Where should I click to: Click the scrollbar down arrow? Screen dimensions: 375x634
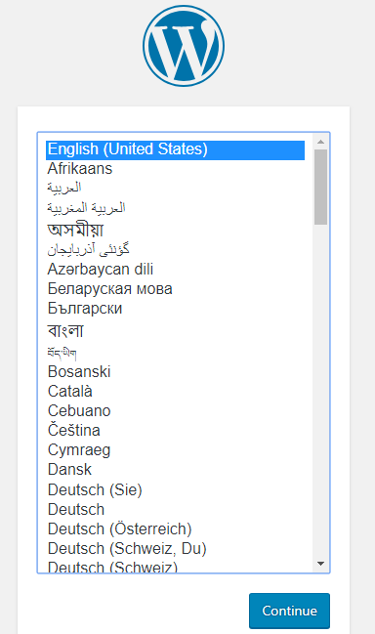321,564
